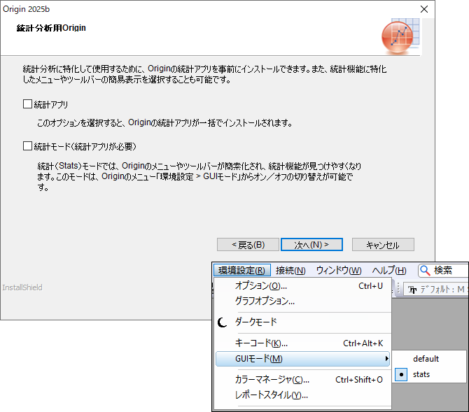469x412 pixels.
Task: Click the toolbar grip handle
Action: (x=398, y=289)
